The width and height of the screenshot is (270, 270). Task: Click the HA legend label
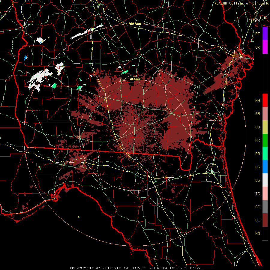coord(257,100)
